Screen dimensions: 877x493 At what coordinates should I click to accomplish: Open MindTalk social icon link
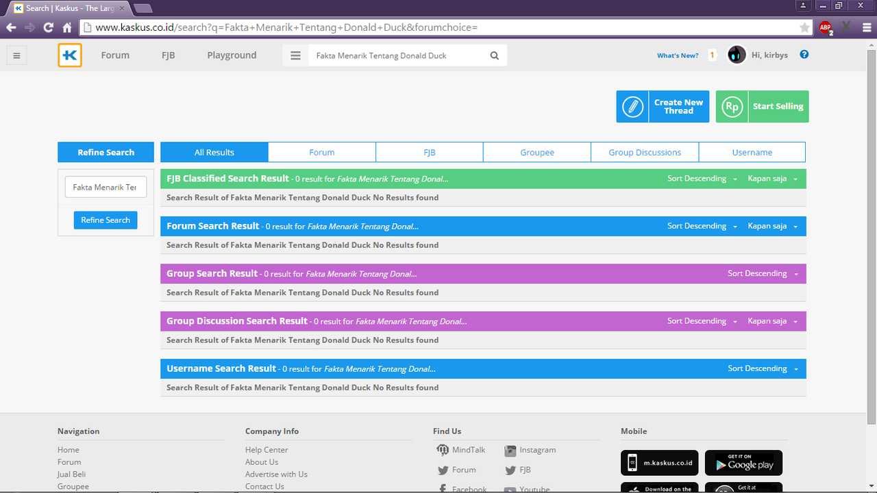pos(443,450)
